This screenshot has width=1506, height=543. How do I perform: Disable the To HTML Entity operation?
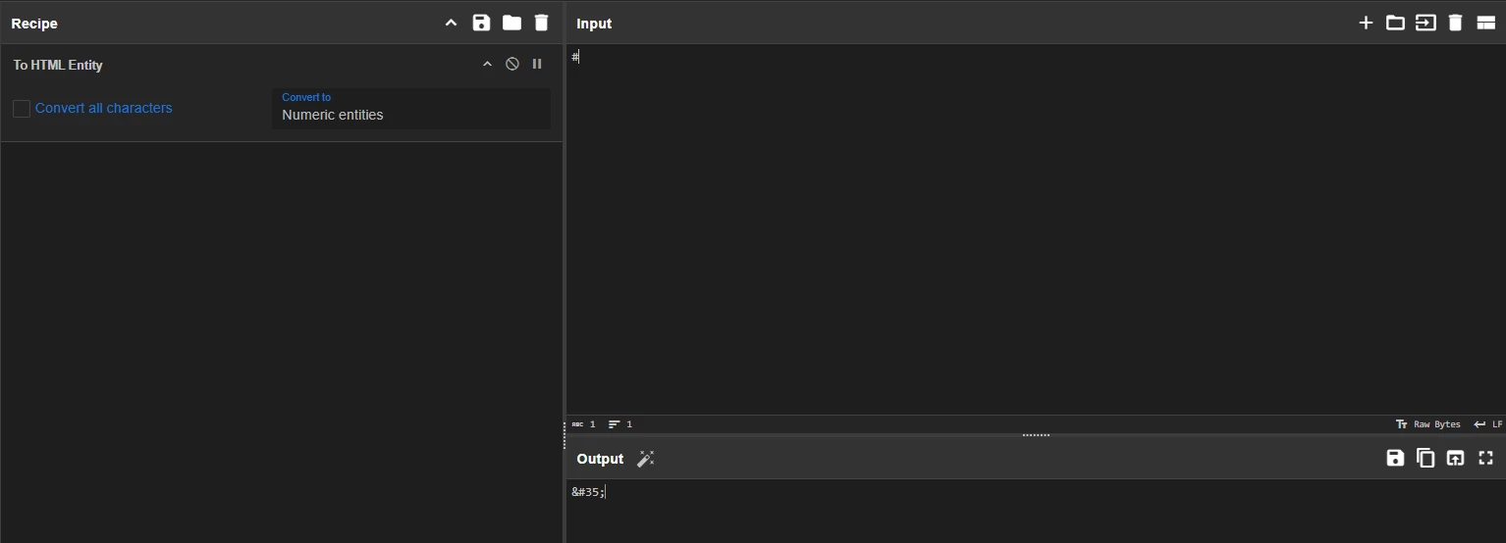(512, 64)
